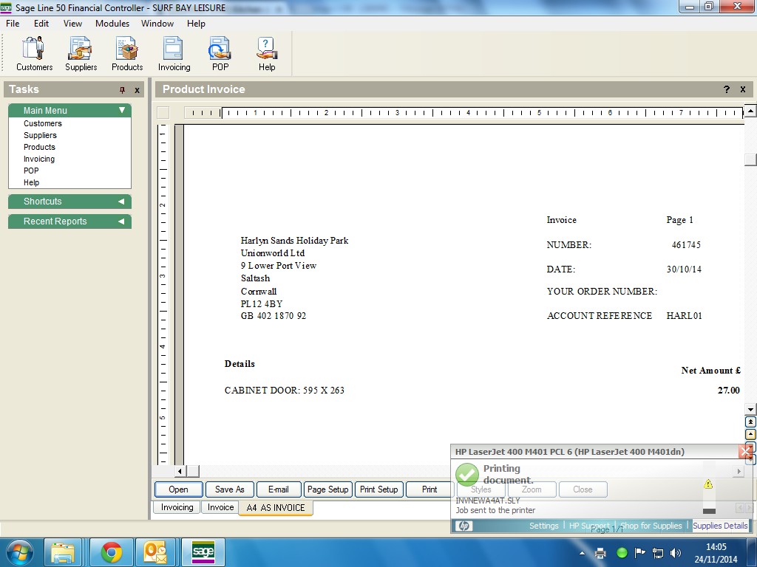Expand the Shortcuts section
The image size is (757, 567).
click(x=121, y=202)
